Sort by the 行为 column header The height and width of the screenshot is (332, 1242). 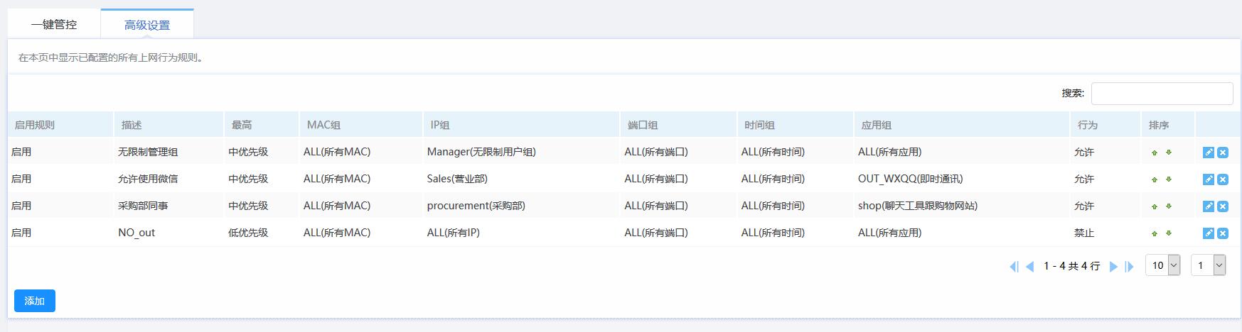pos(1087,125)
